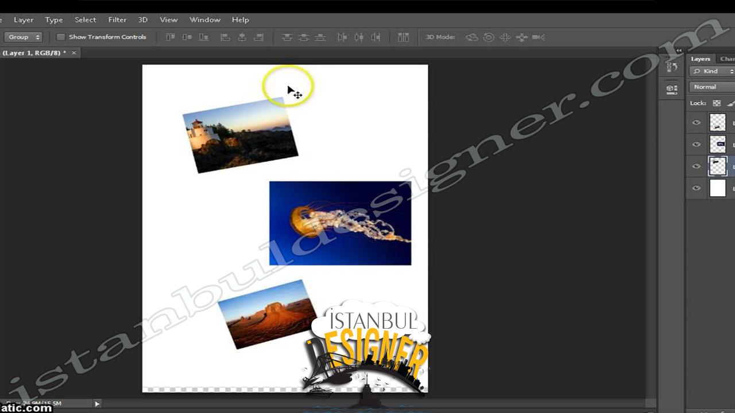Click the Align bottom edges icon

[x=204, y=37]
